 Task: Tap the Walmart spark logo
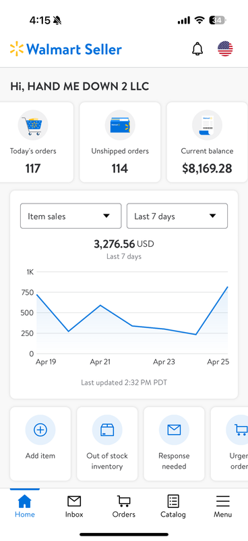pos(17,49)
